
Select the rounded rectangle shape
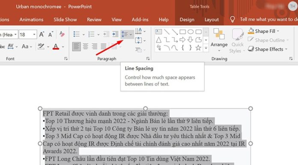pos(199,32)
